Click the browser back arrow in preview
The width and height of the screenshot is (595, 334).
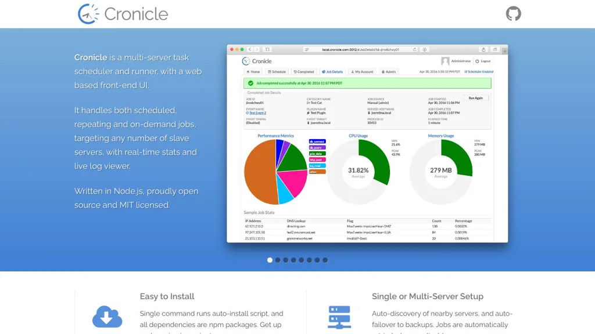250,50
